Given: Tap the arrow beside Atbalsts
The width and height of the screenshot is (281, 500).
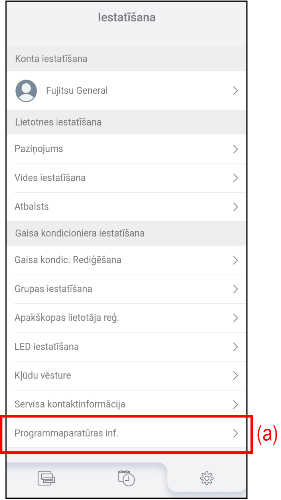Looking at the screenshot, I should pos(236,207).
